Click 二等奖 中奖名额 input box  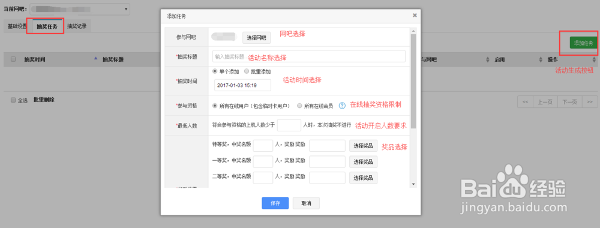click(263, 178)
